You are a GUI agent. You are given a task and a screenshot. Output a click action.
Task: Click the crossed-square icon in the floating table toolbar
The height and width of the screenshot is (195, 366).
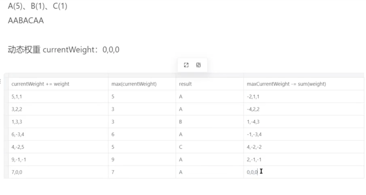198,65
